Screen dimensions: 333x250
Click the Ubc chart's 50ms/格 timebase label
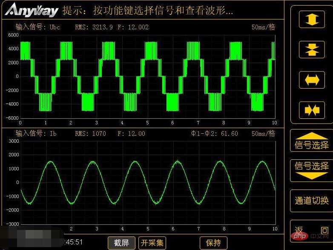coord(263,27)
